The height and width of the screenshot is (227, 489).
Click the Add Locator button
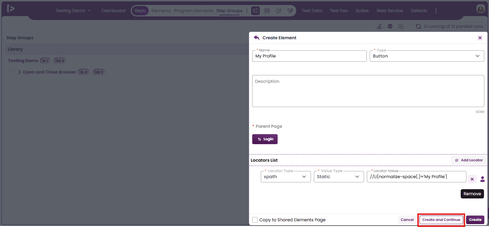(469, 160)
